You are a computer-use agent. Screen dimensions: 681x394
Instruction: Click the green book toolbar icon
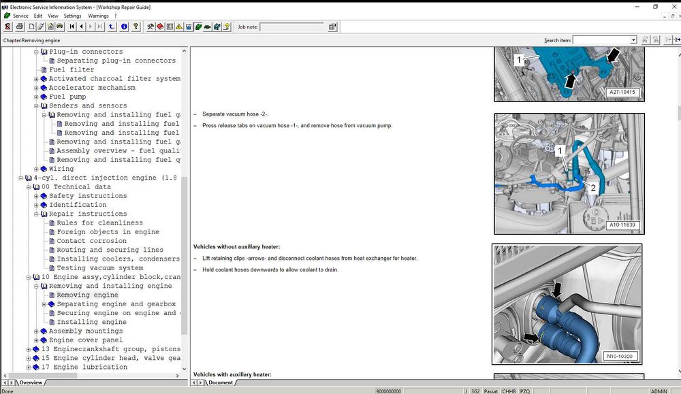coord(198,27)
